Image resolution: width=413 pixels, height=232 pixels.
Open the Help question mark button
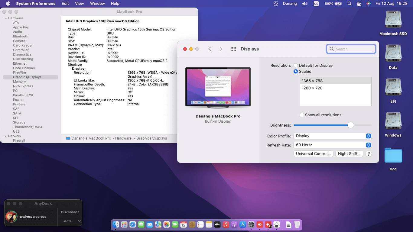click(x=368, y=154)
